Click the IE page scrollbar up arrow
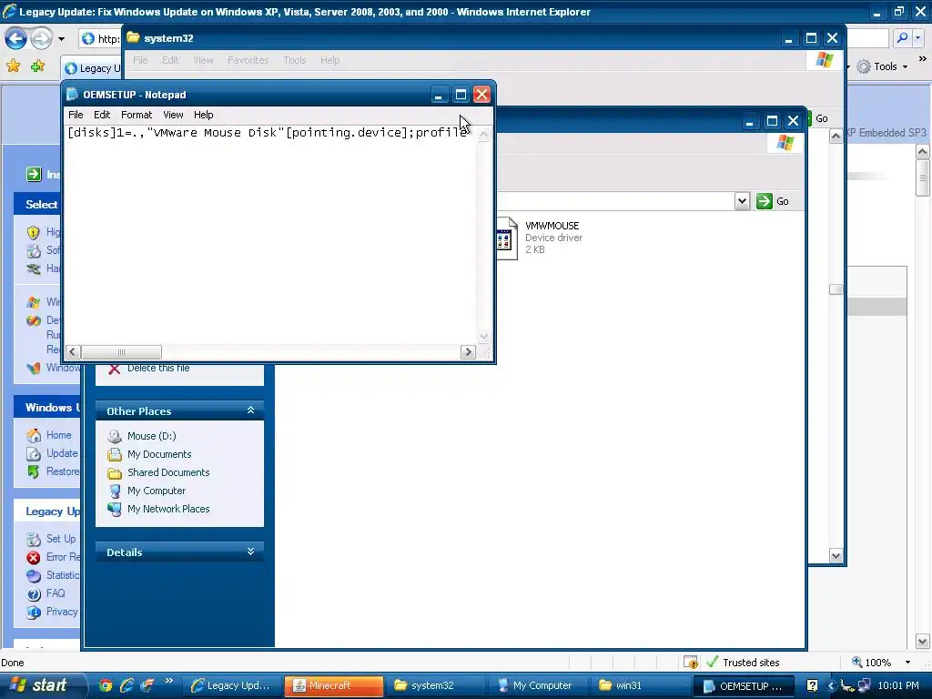Image resolution: width=932 pixels, height=699 pixels. click(x=923, y=152)
